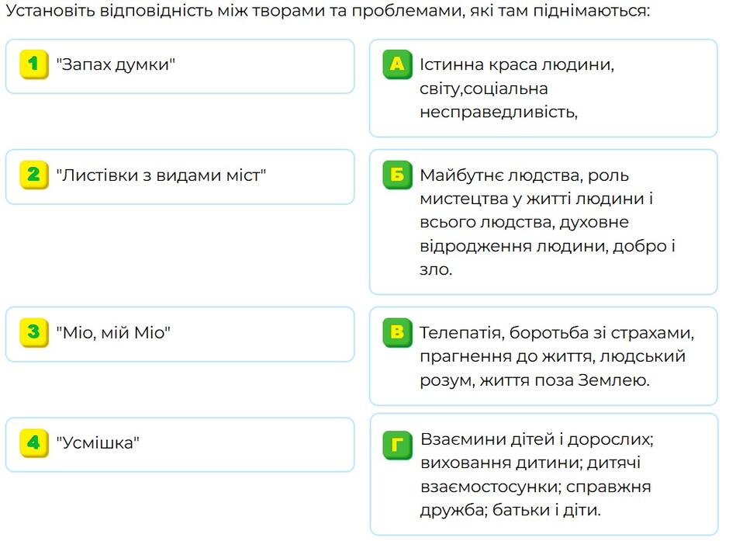
Task: Click "дружба; батьки і діти" text in option Г
Action: click(510, 510)
